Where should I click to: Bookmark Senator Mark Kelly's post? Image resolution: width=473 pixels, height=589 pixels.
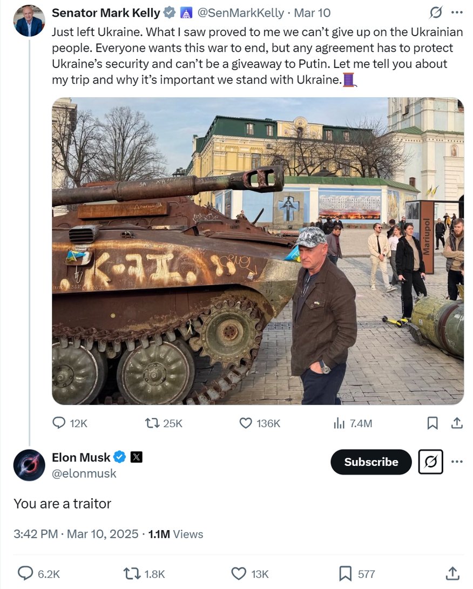[433, 423]
